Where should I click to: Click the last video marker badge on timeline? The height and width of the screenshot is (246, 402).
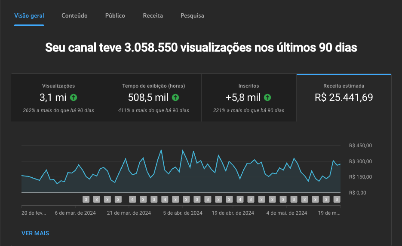(337, 199)
